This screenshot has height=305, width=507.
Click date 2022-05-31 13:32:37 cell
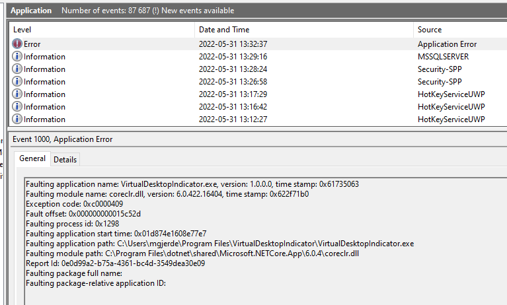click(233, 44)
